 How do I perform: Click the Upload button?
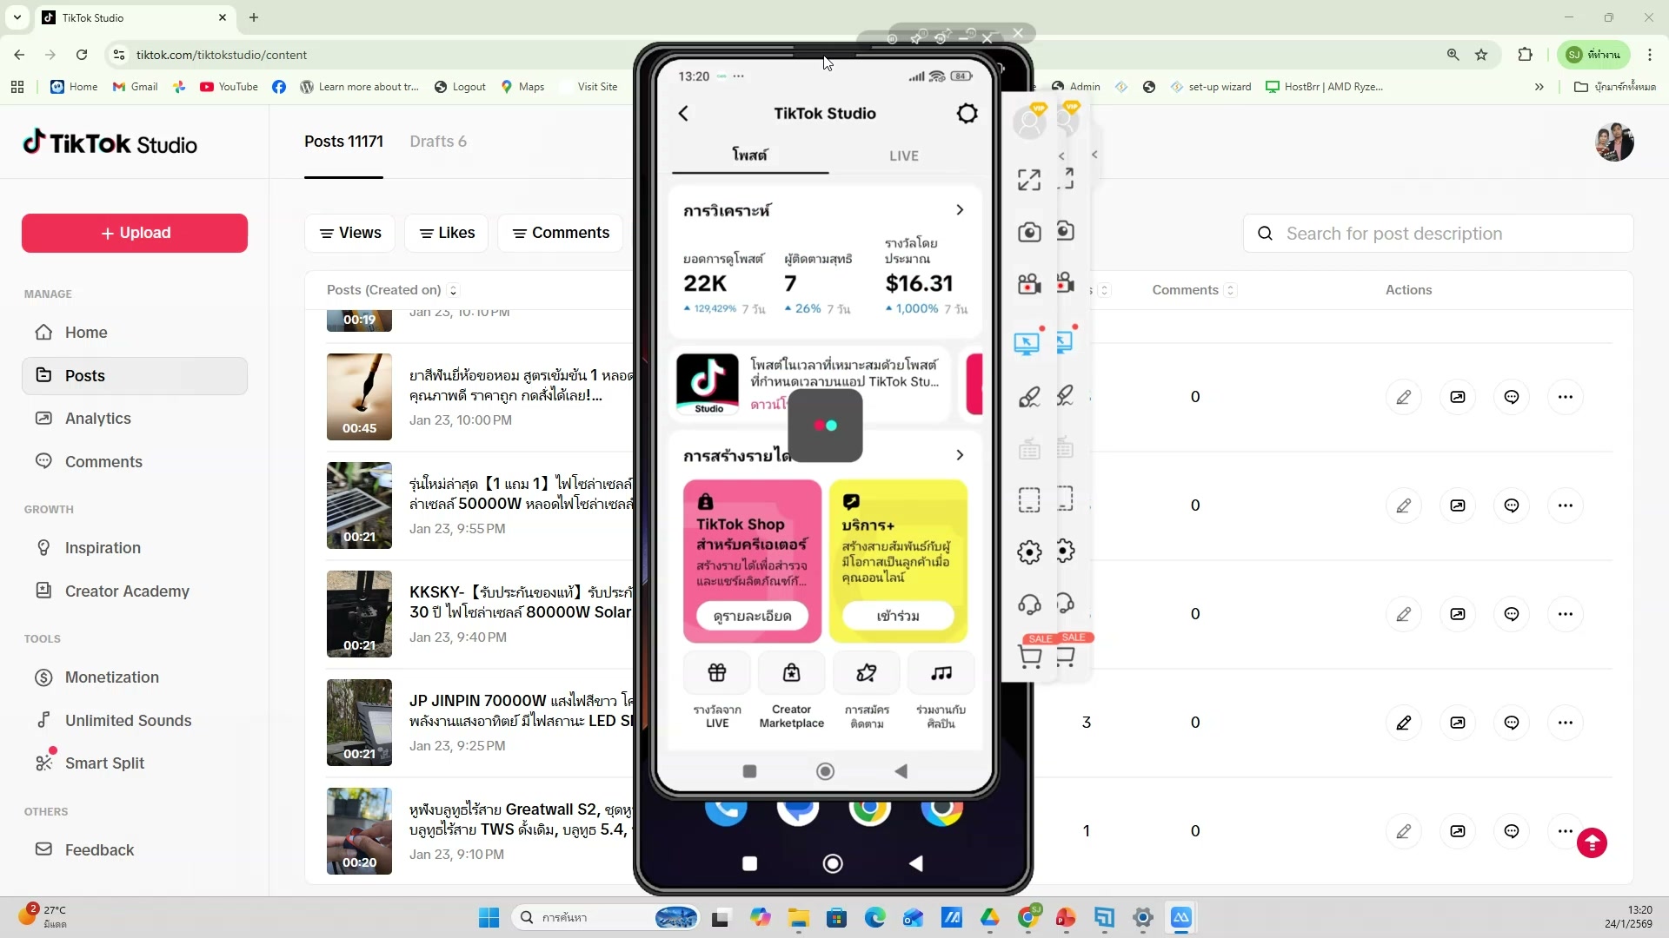[133, 233]
